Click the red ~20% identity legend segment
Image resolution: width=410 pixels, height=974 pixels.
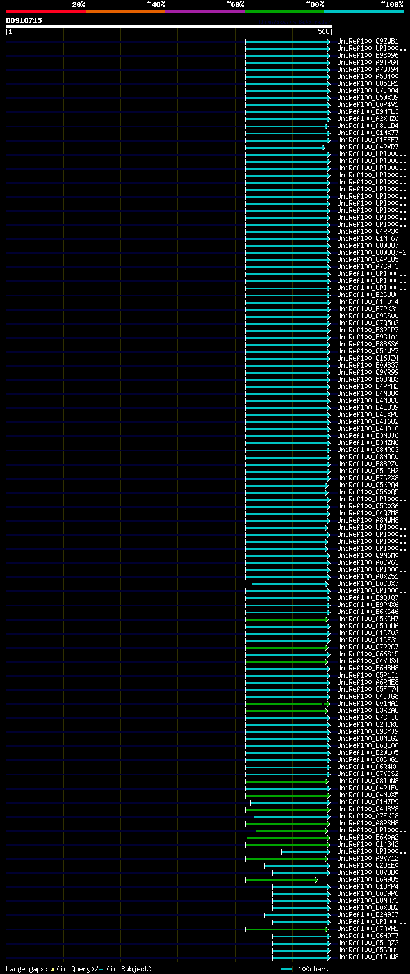[x=46, y=12]
